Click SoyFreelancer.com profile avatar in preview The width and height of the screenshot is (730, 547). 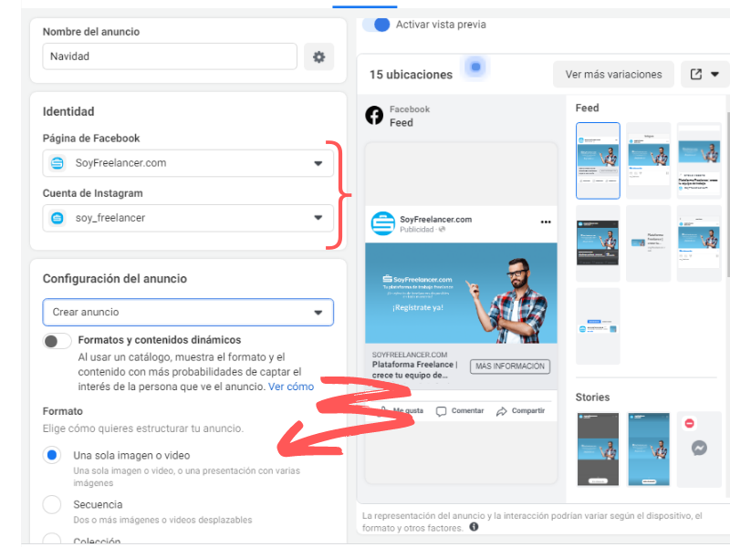tap(382, 223)
